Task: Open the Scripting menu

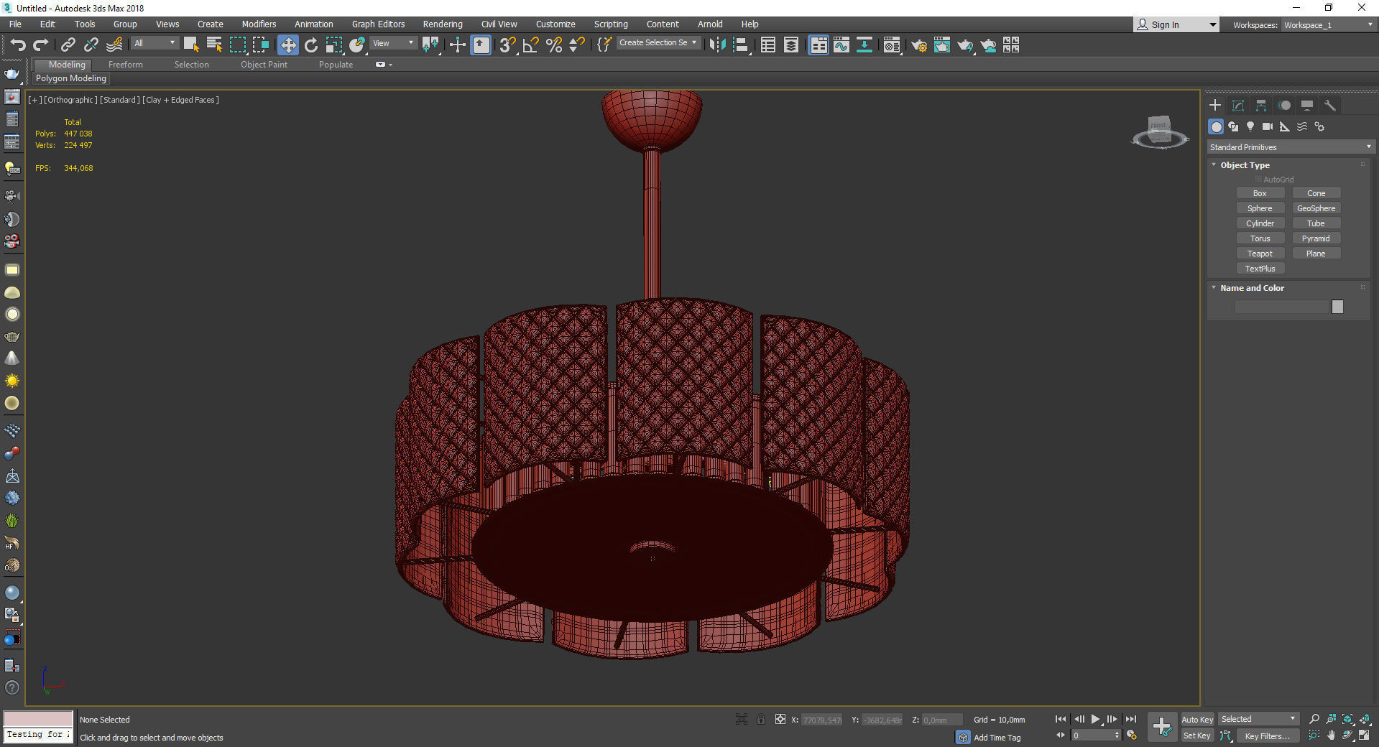Action: click(x=610, y=24)
